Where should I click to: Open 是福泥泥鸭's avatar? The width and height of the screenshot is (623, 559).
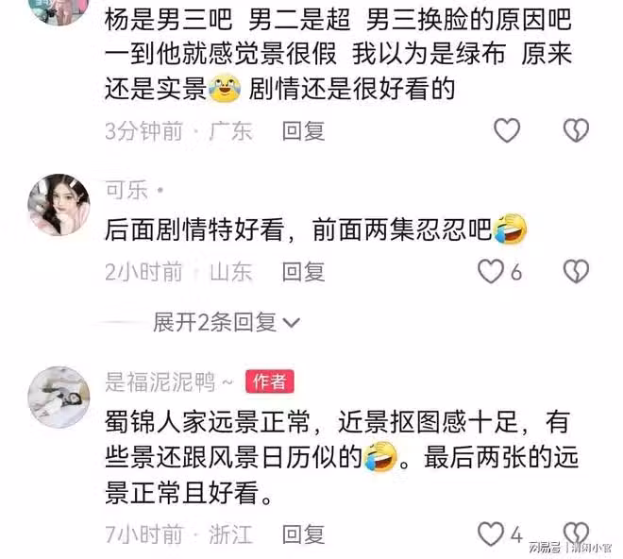[59, 398]
